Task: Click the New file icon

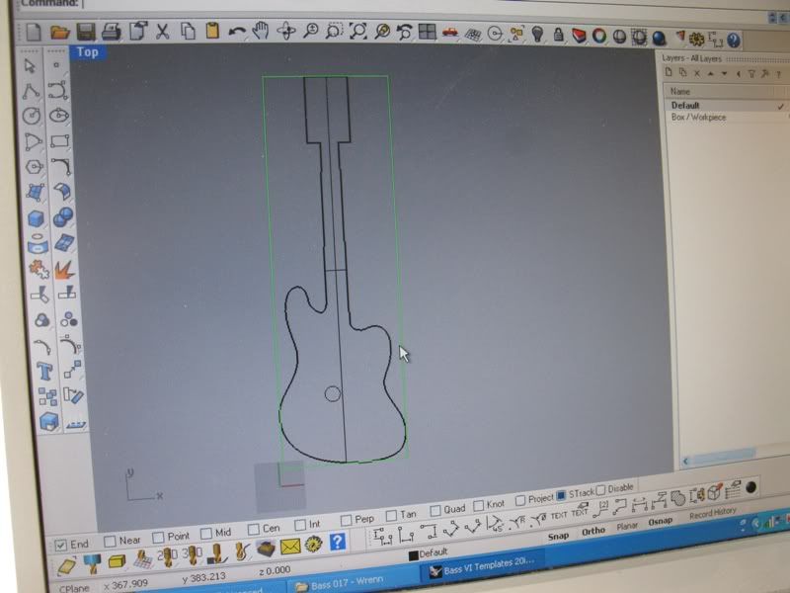Action: point(34,33)
